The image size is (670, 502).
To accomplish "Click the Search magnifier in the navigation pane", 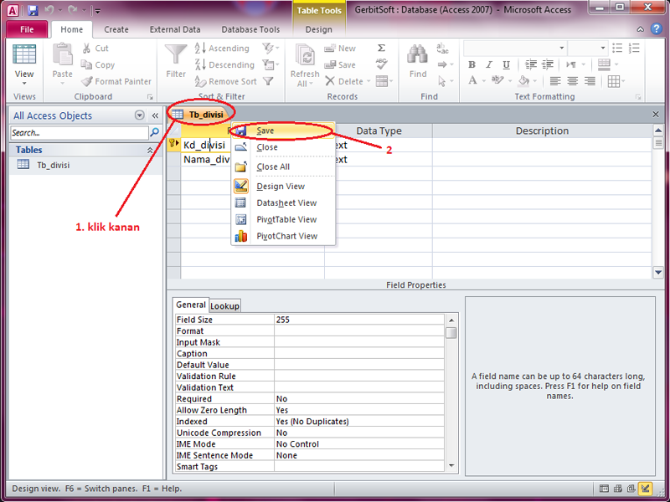I will [156, 132].
